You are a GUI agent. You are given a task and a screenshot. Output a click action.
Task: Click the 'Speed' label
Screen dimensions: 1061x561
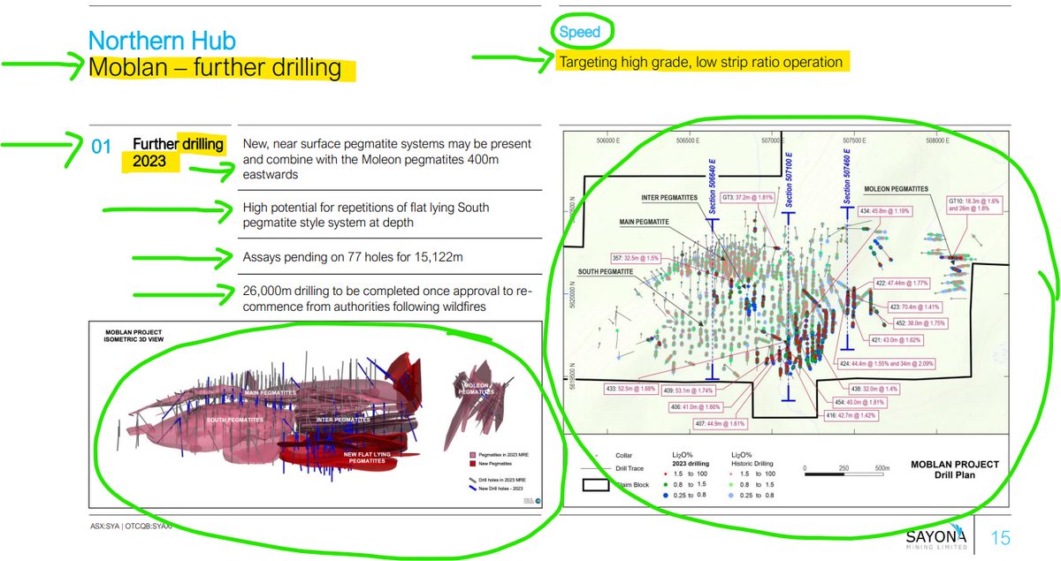click(x=580, y=32)
